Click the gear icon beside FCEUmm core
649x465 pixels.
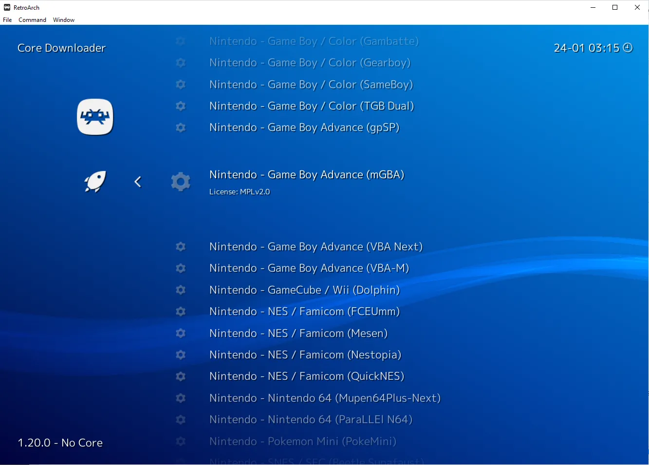[x=181, y=312]
